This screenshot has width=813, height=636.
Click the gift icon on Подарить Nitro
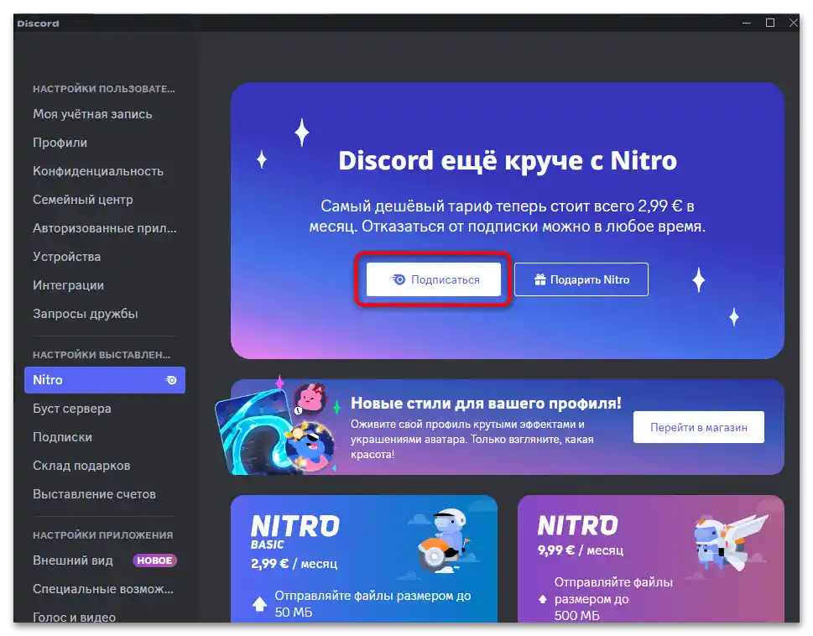tap(540, 279)
